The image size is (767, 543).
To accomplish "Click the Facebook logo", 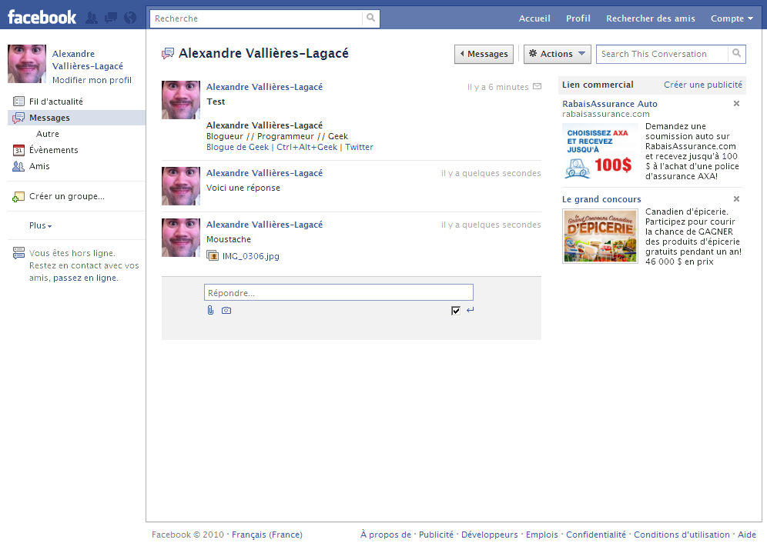I will point(42,18).
